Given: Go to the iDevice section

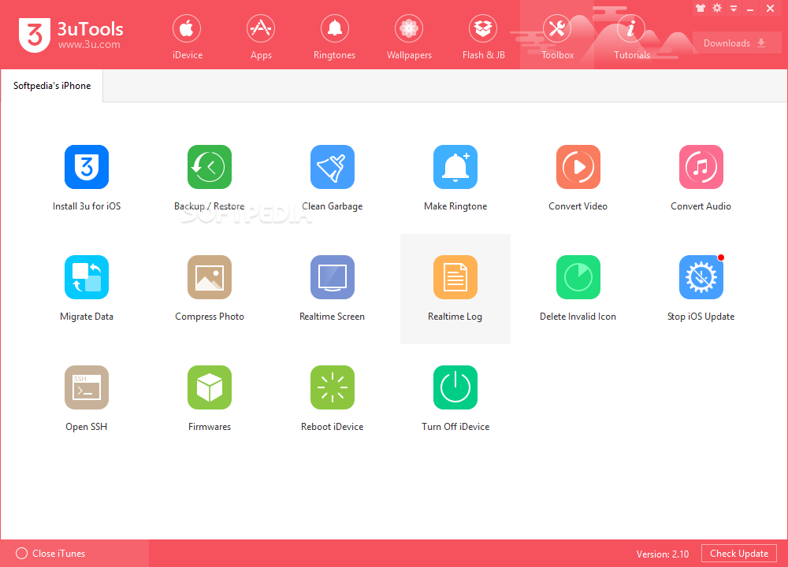Looking at the screenshot, I should pos(187,36).
